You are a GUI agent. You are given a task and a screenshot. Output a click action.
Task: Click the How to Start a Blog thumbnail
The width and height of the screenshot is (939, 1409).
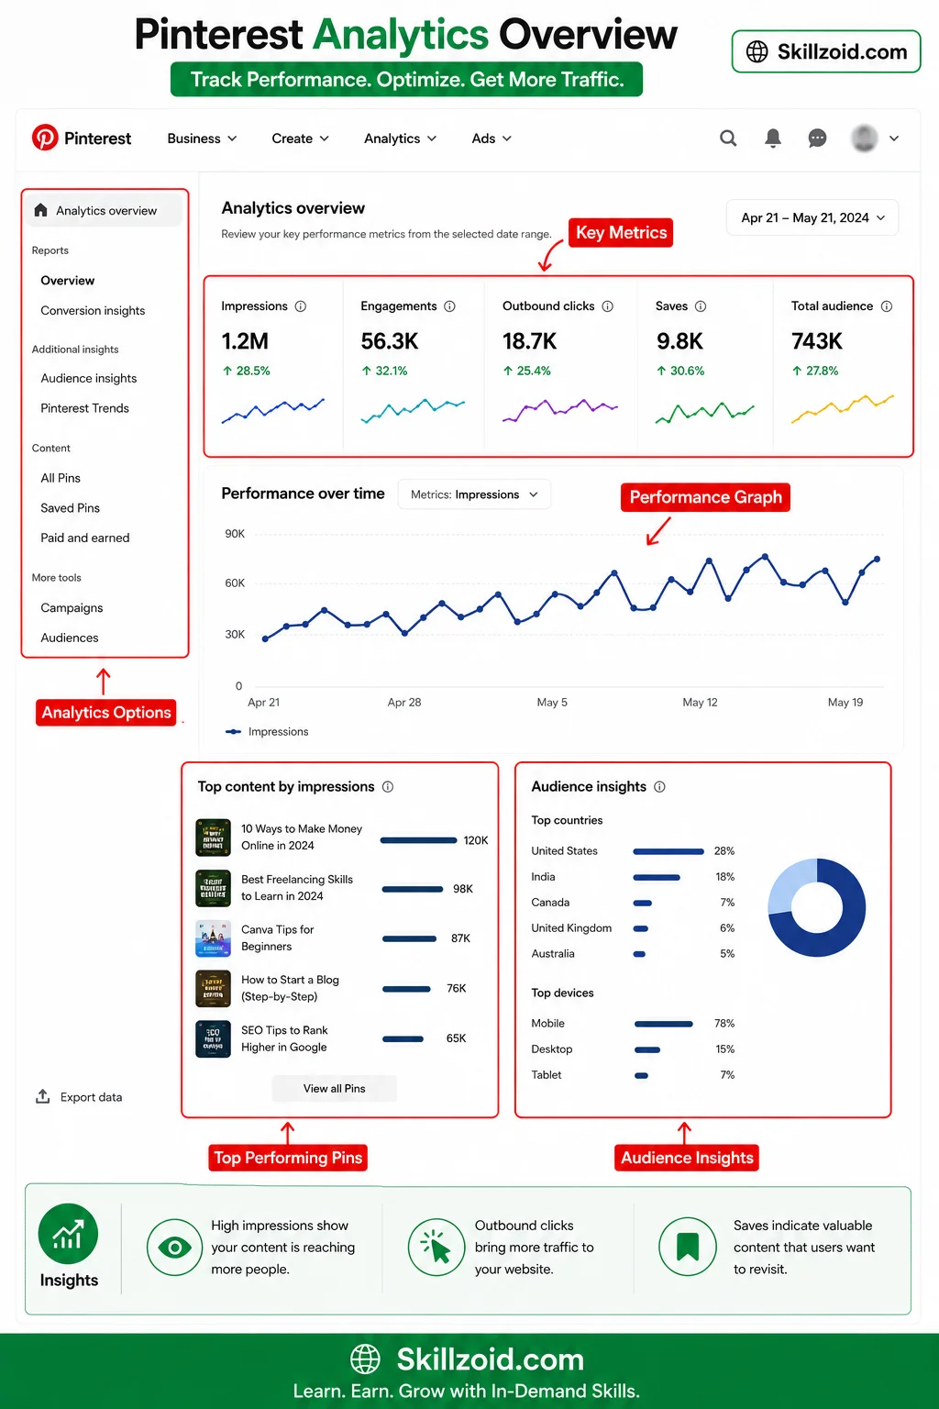click(x=213, y=989)
